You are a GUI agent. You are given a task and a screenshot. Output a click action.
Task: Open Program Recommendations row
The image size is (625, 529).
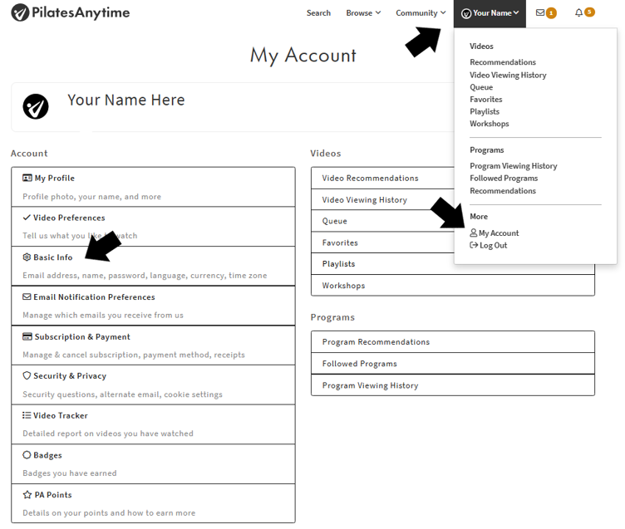(x=453, y=342)
